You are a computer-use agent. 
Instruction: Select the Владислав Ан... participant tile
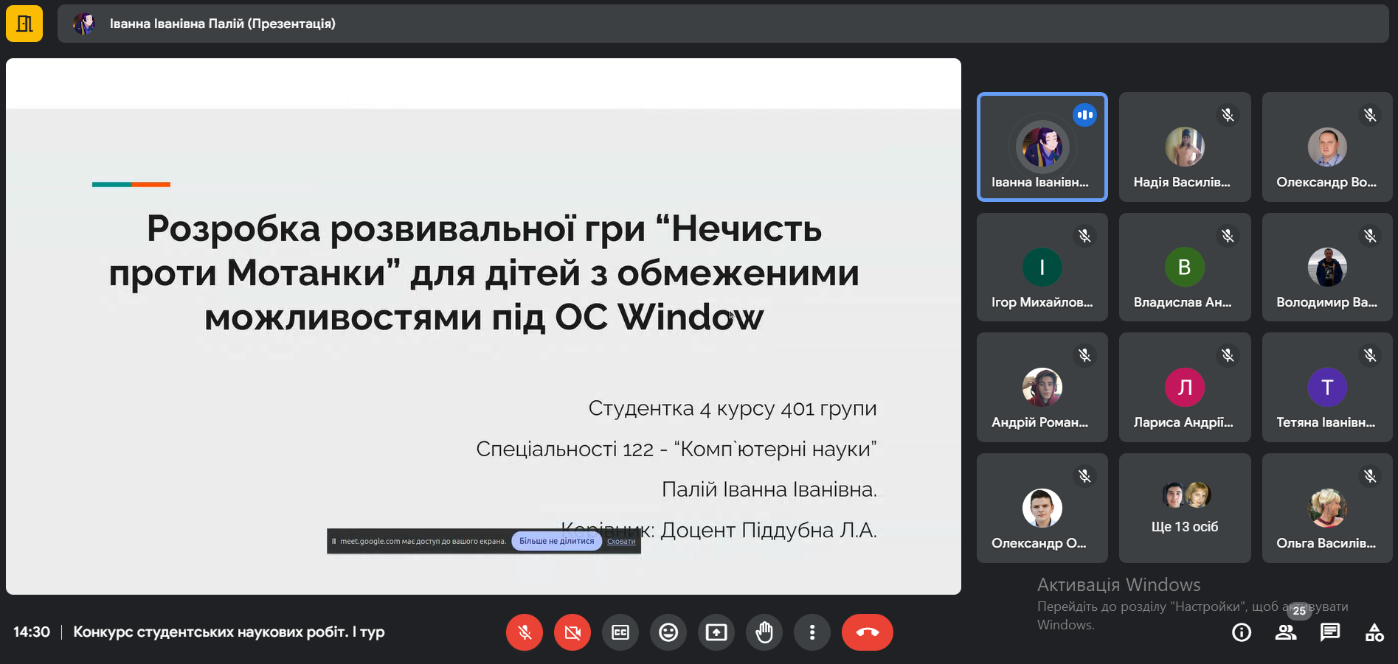pyautogui.click(x=1185, y=267)
